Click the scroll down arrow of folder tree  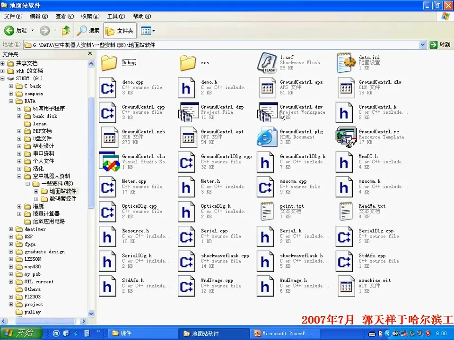(x=91, y=314)
